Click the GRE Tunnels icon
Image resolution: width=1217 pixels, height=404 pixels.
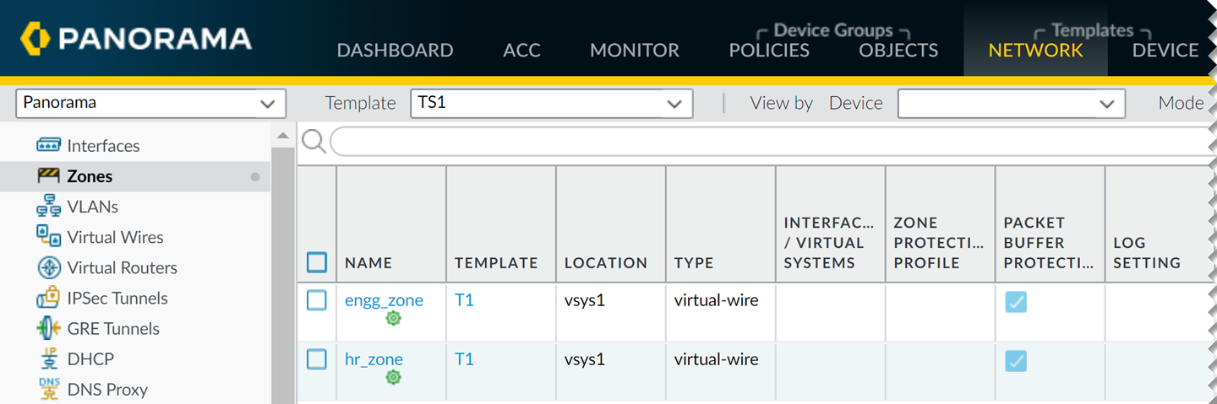coord(48,328)
